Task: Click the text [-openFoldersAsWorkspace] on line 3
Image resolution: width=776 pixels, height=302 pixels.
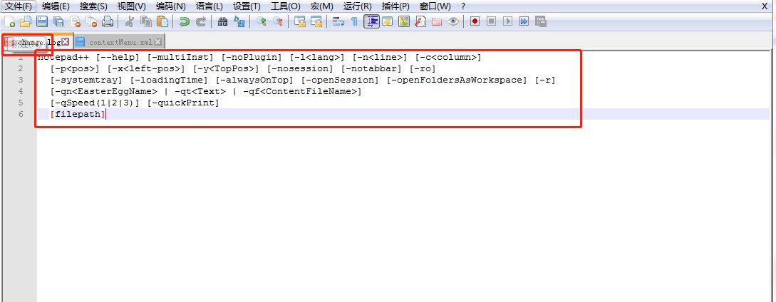Action: point(457,80)
